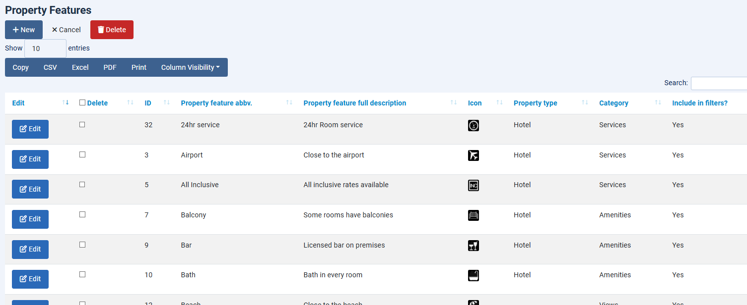Sort by Icon column arrows

tap(499, 102)
